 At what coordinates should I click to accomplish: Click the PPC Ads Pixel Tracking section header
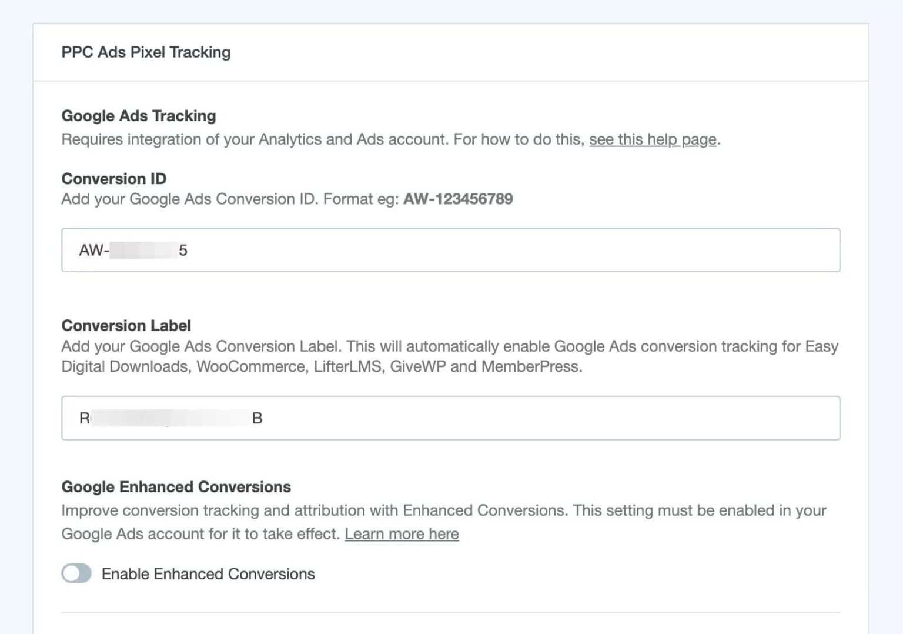point(146,52)
